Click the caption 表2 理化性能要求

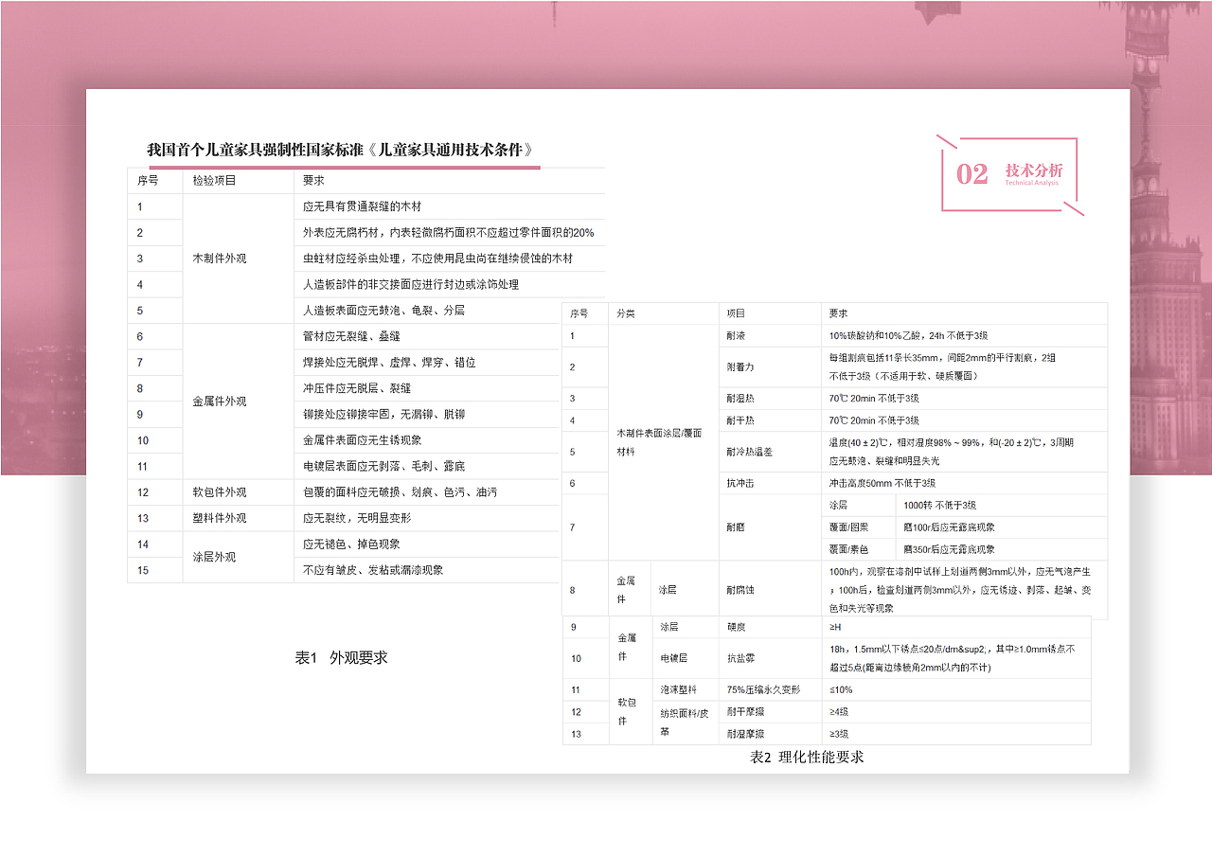807,757
